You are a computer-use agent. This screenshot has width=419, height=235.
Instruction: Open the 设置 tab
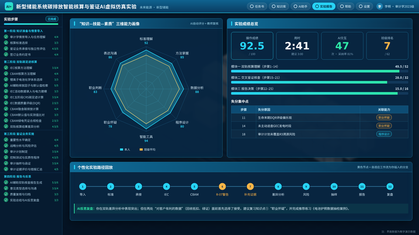tap(364, 7)
